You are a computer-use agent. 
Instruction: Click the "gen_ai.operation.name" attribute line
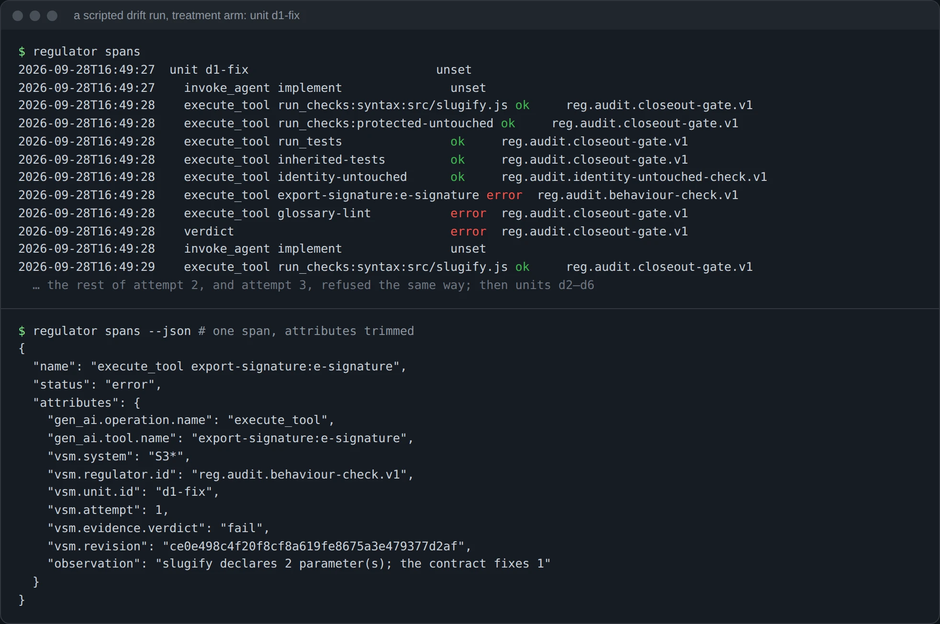pos(191,420)
